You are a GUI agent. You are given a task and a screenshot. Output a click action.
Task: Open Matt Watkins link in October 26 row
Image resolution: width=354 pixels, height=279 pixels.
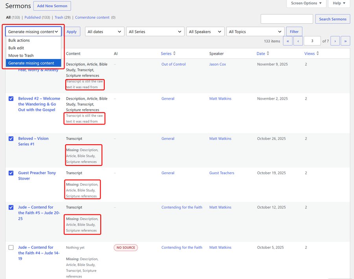(x=220, y=138)
